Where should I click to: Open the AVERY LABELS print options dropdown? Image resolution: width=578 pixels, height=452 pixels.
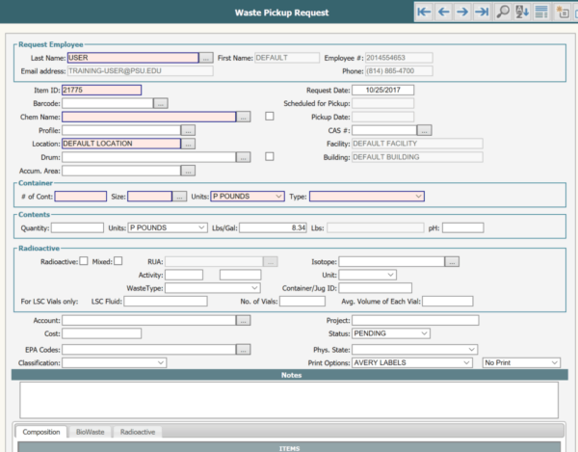(x=412, y=362)
